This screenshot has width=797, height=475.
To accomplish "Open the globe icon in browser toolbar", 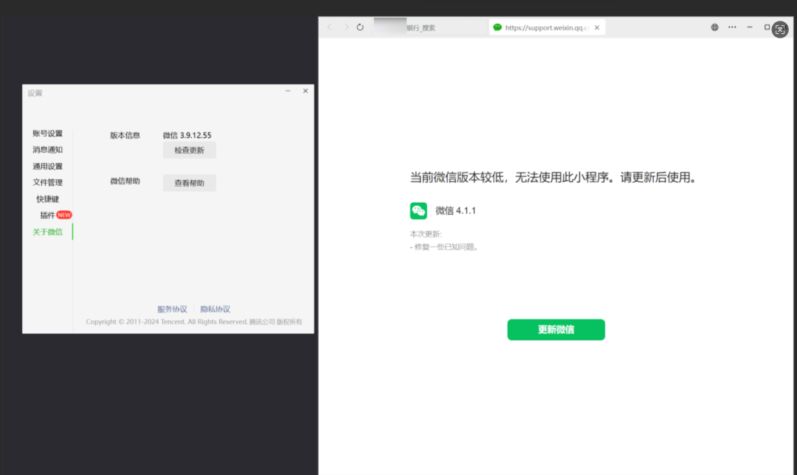I will pyautogui.click(x=714, y=27).
